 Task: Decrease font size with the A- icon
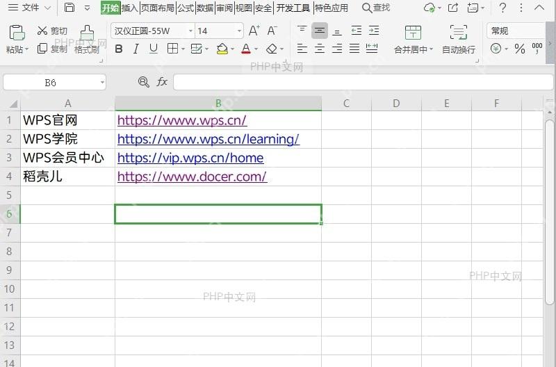tap(272, 31)
